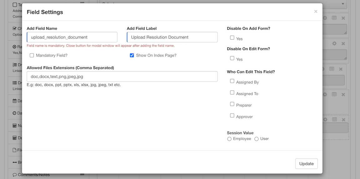Close the Field Settings modal with the X
Image resolution: width=360 pixels, height=179 pixels.
pos(316,12)
